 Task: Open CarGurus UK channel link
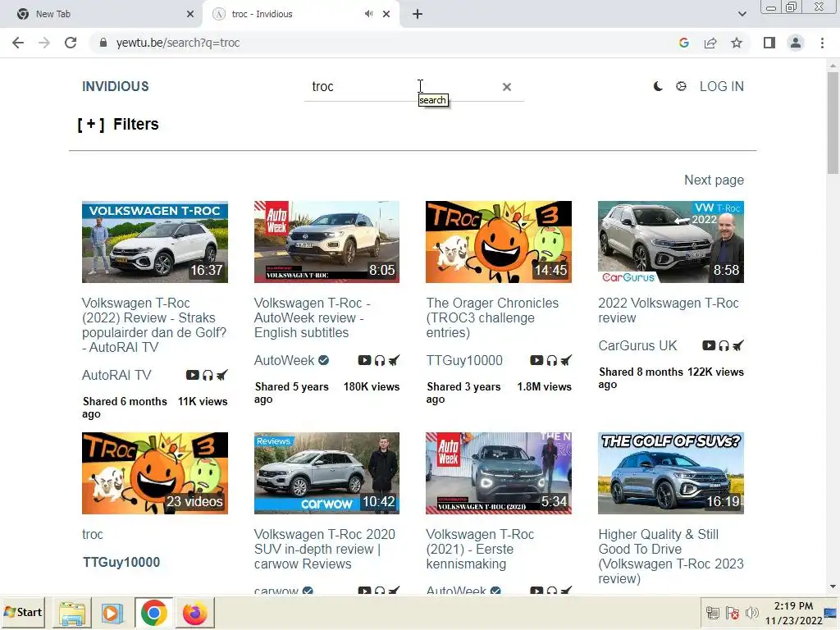(x=637, y=345)
